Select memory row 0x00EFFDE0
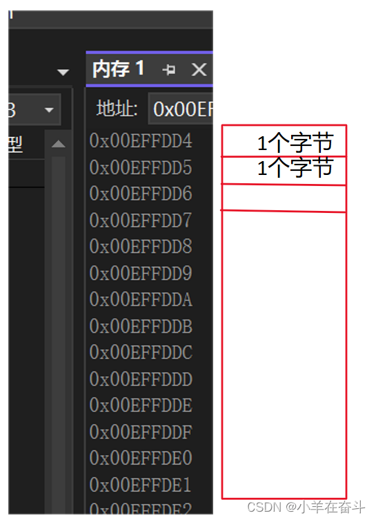 [x=141, y=458]
